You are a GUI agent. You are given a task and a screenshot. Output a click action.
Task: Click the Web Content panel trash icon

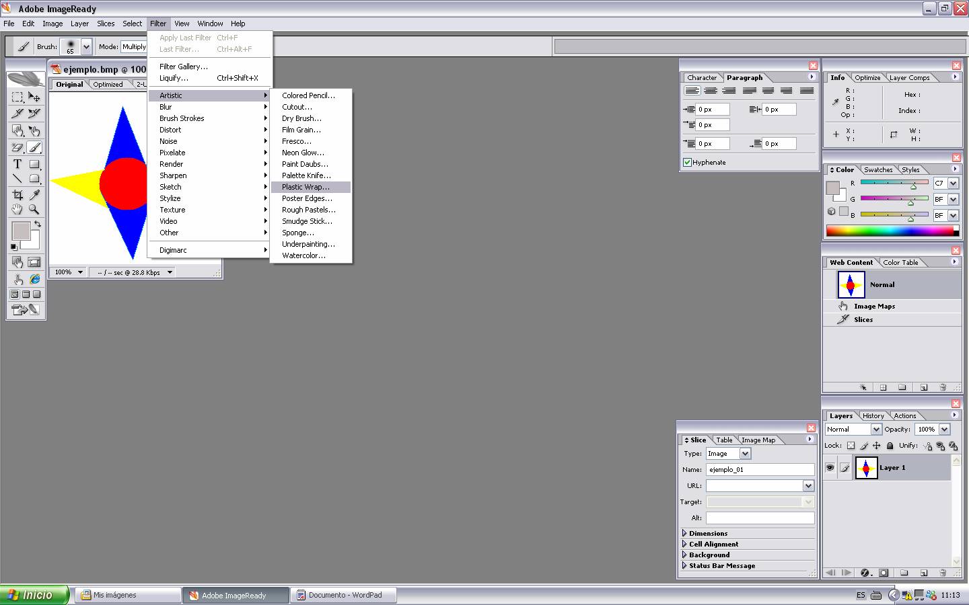[943, 387]
